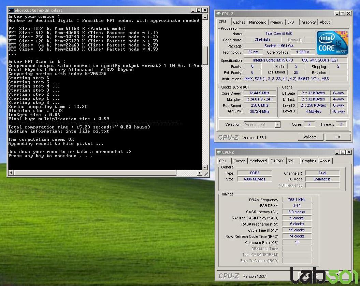This screenshot has height=286, width=360.
Task: Click DC Mode value 'Symmetric'
Action: click(322, 179)
